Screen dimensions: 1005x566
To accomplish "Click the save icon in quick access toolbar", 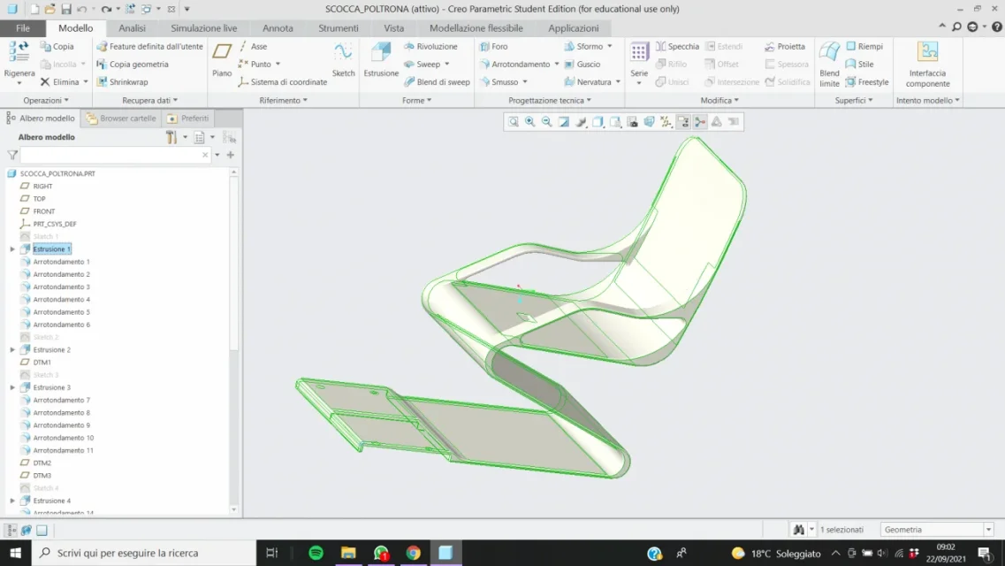I will [66, 9].
